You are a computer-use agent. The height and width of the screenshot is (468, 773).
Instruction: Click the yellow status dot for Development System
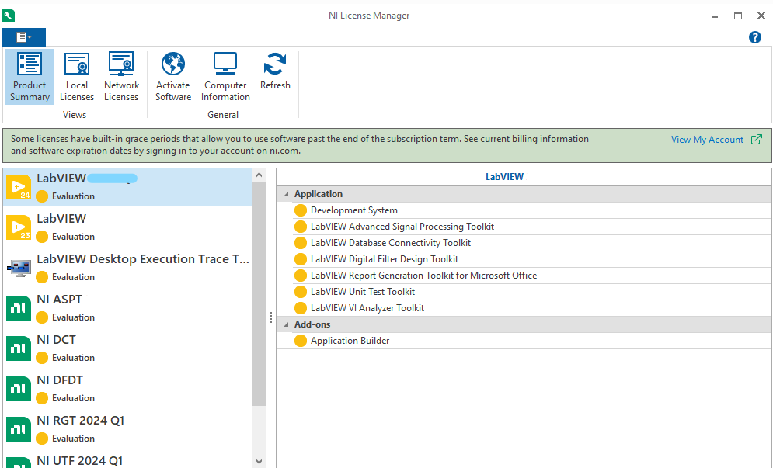click(x=300, y=210)
